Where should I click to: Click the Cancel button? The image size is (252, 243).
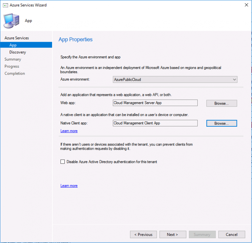(232, 234)
